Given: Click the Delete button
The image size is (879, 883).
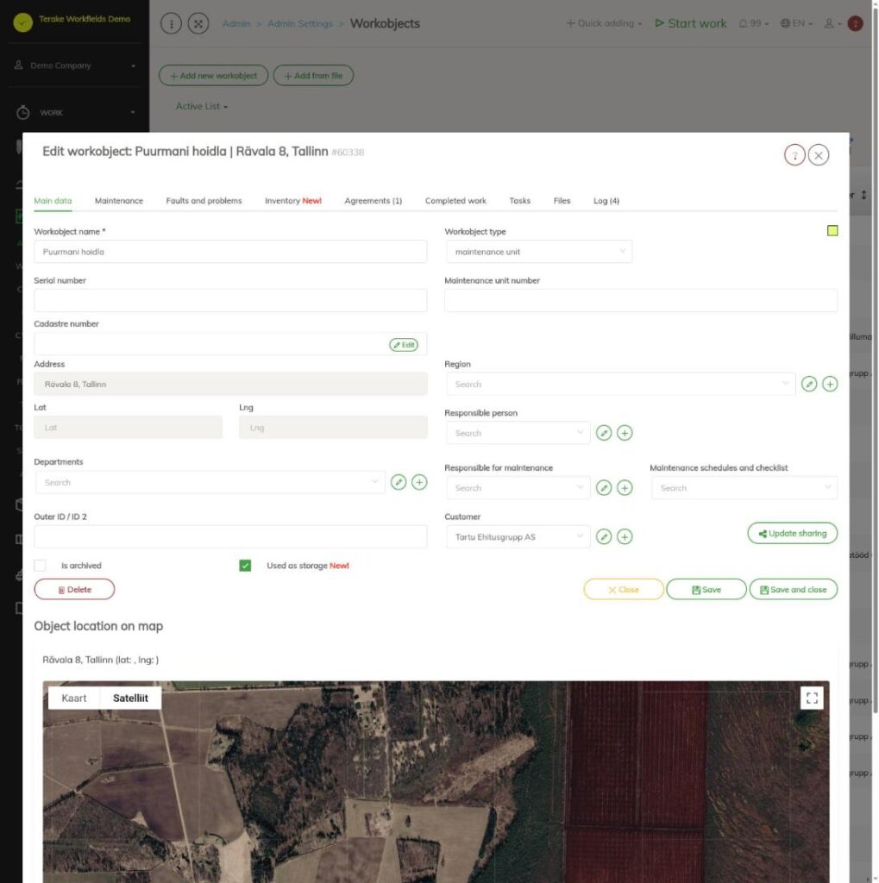Looking at the screenshot, I should pyautogui.click(x=74, y=590).
